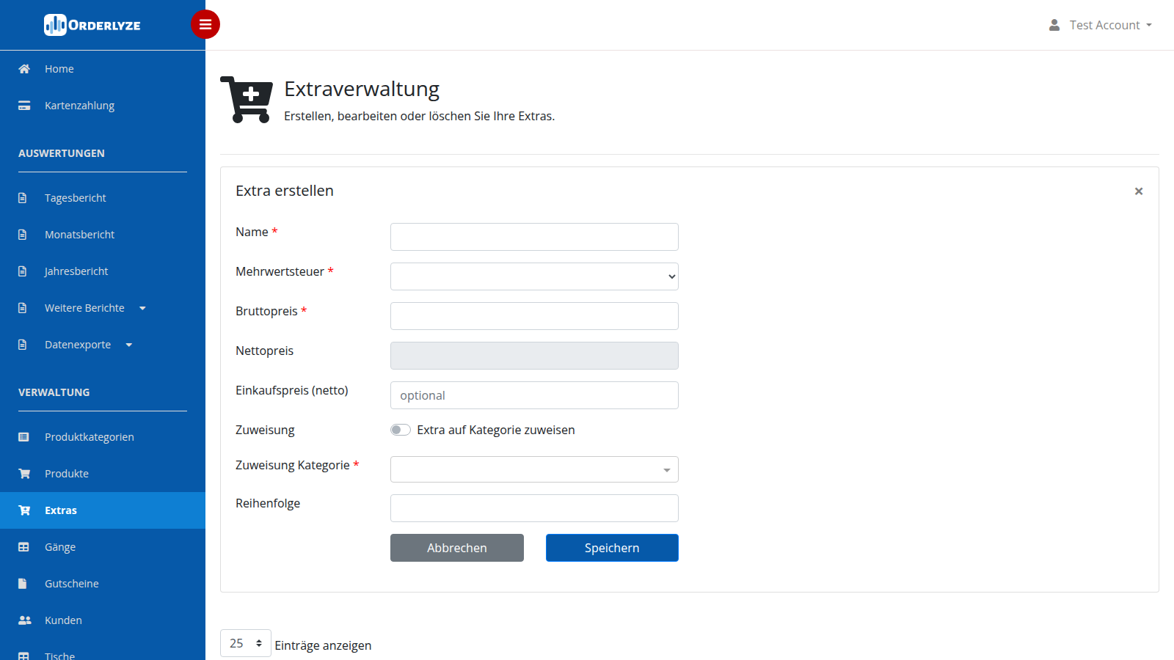Viewport: 1174px width, 660px height.
Task: Click the Kunden people icon
Action: pos(24,620)
